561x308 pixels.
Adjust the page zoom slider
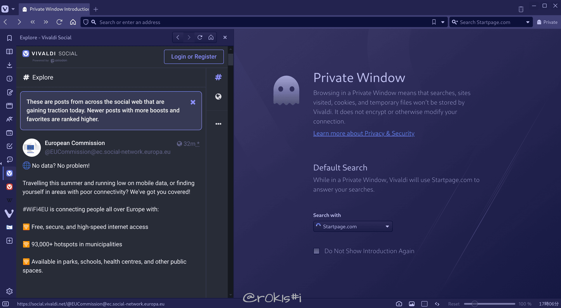tap(489, 304)
